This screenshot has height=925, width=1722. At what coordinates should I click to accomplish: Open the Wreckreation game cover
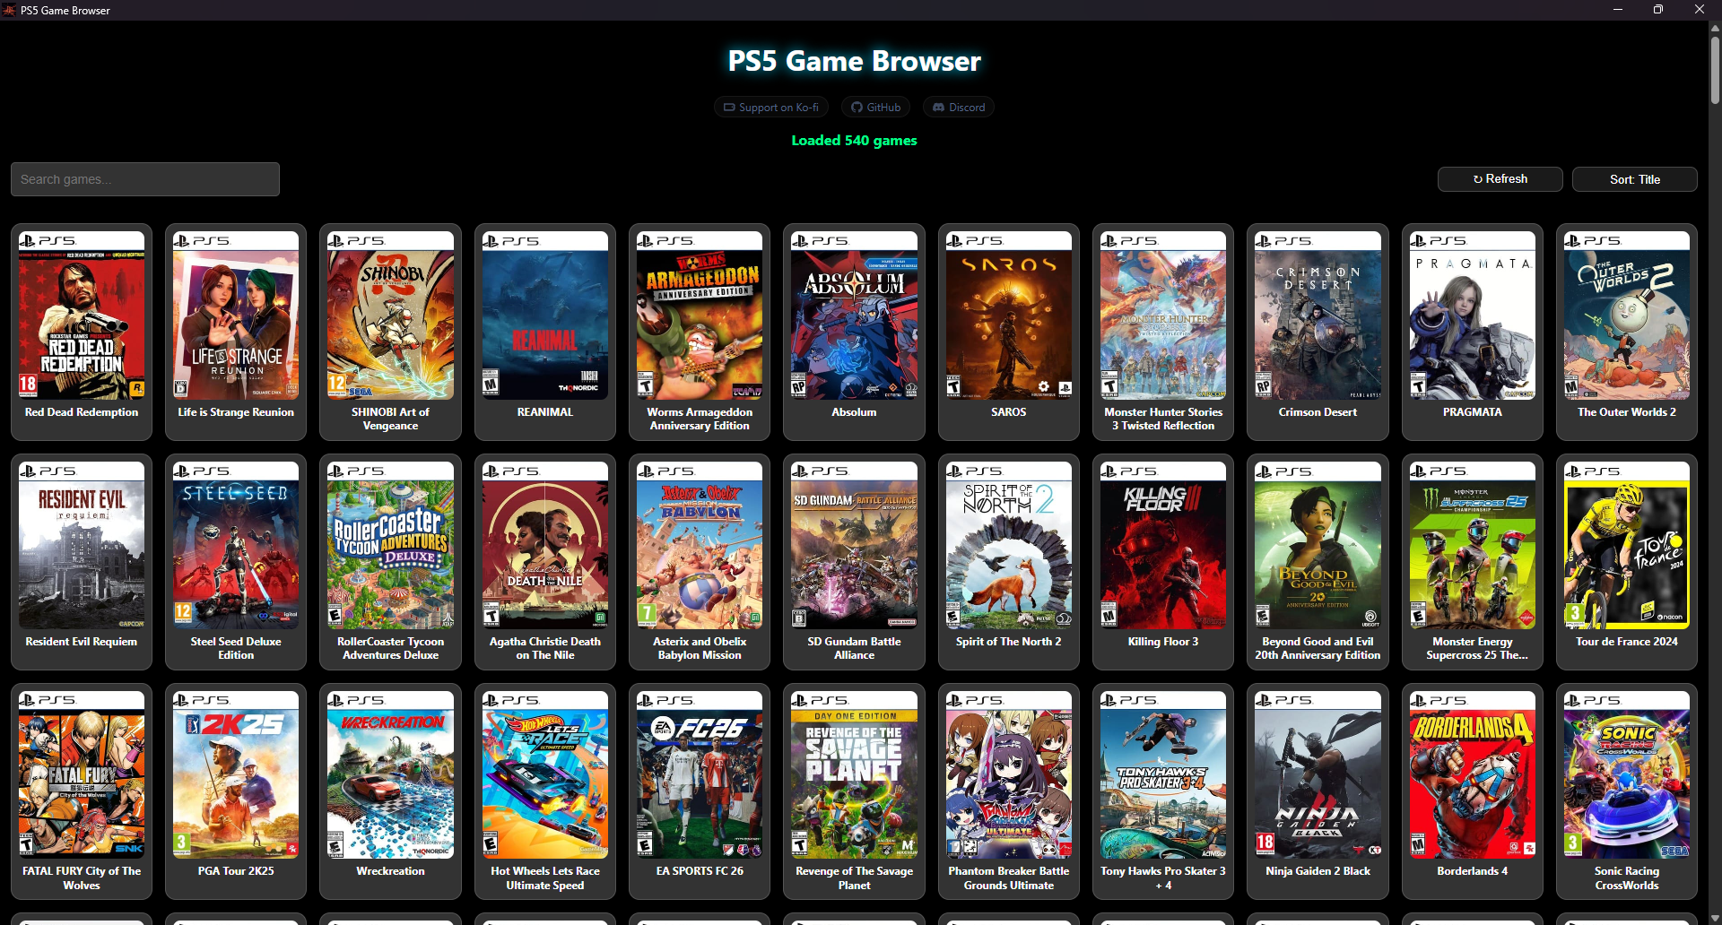click(x=390, y=774)
